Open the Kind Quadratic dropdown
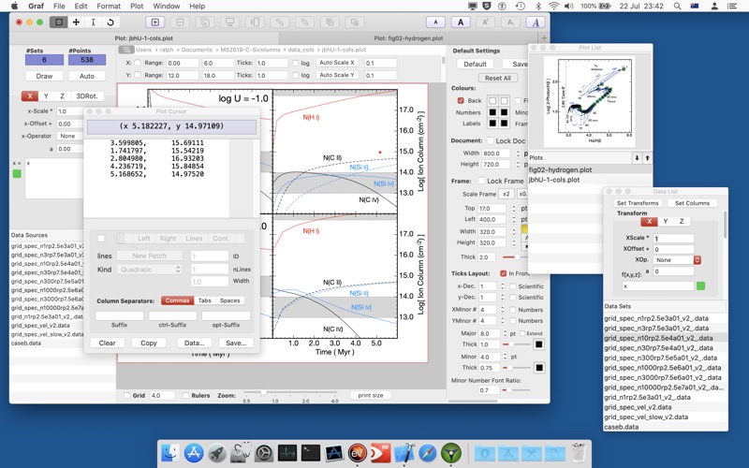 [150, 270]
